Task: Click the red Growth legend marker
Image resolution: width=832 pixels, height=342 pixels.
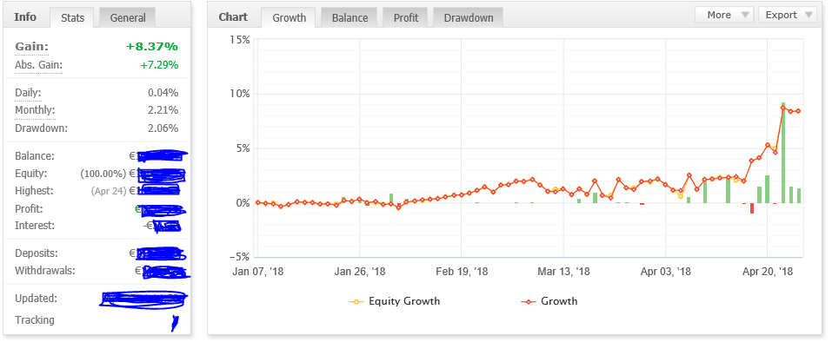Action: pyautogui.click(x=529, y=302)
